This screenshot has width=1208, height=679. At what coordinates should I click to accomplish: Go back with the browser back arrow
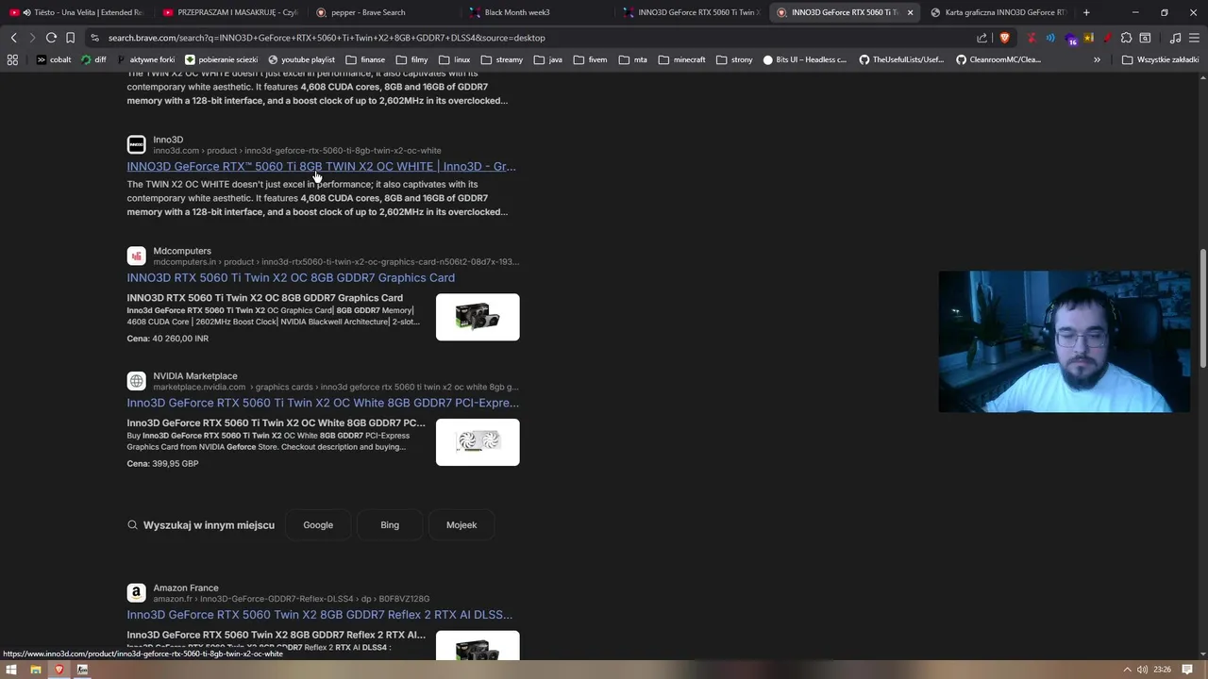pos(13,38)
